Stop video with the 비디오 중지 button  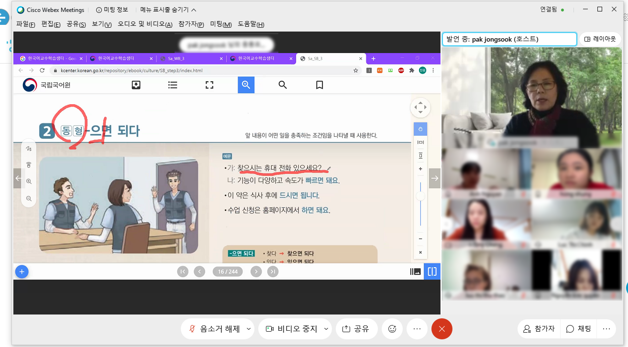[291, 329]
